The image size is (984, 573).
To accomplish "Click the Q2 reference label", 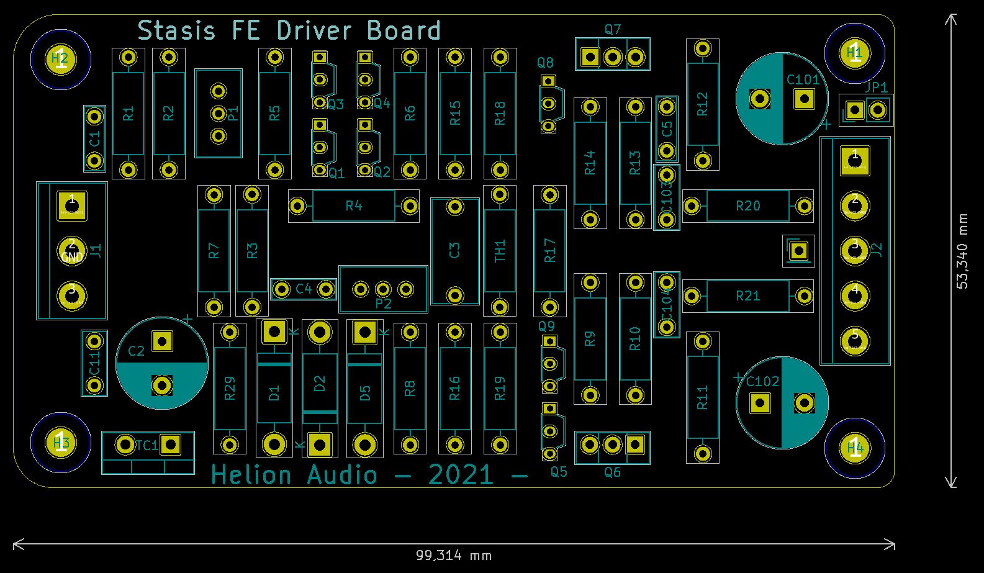I will [x=382, y=172].
